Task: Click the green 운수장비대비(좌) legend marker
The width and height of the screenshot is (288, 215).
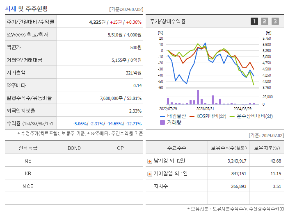Action: tap(232, 116)
